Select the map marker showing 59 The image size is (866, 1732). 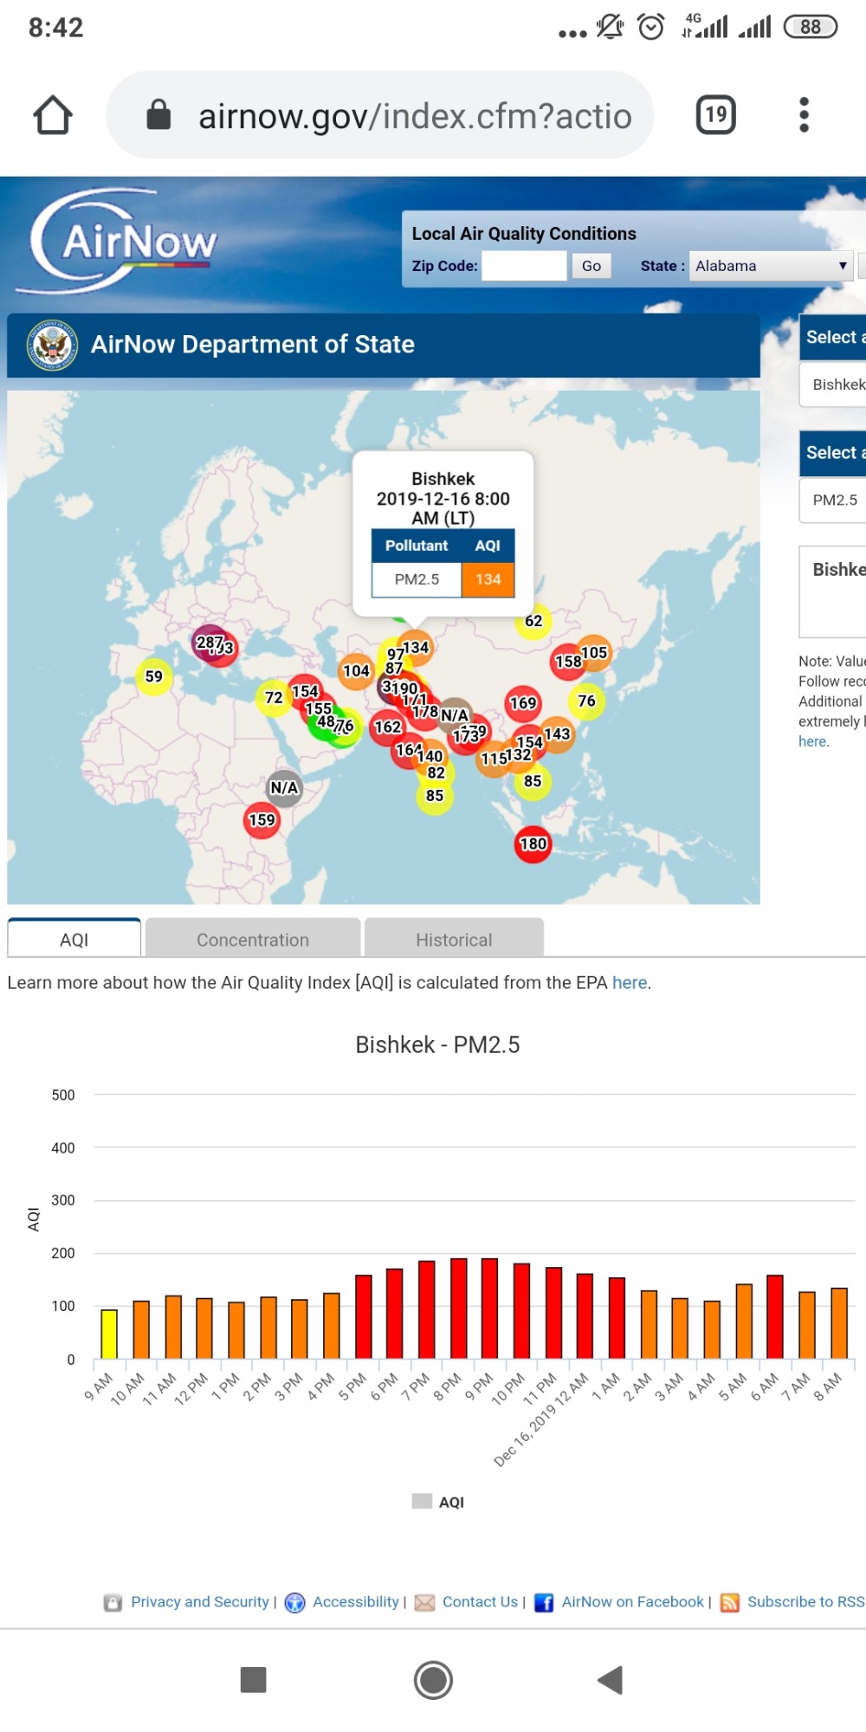153,676
